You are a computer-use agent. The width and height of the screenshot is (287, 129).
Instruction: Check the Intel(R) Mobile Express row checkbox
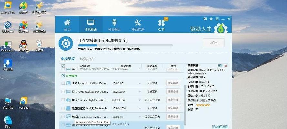point(63,108)
